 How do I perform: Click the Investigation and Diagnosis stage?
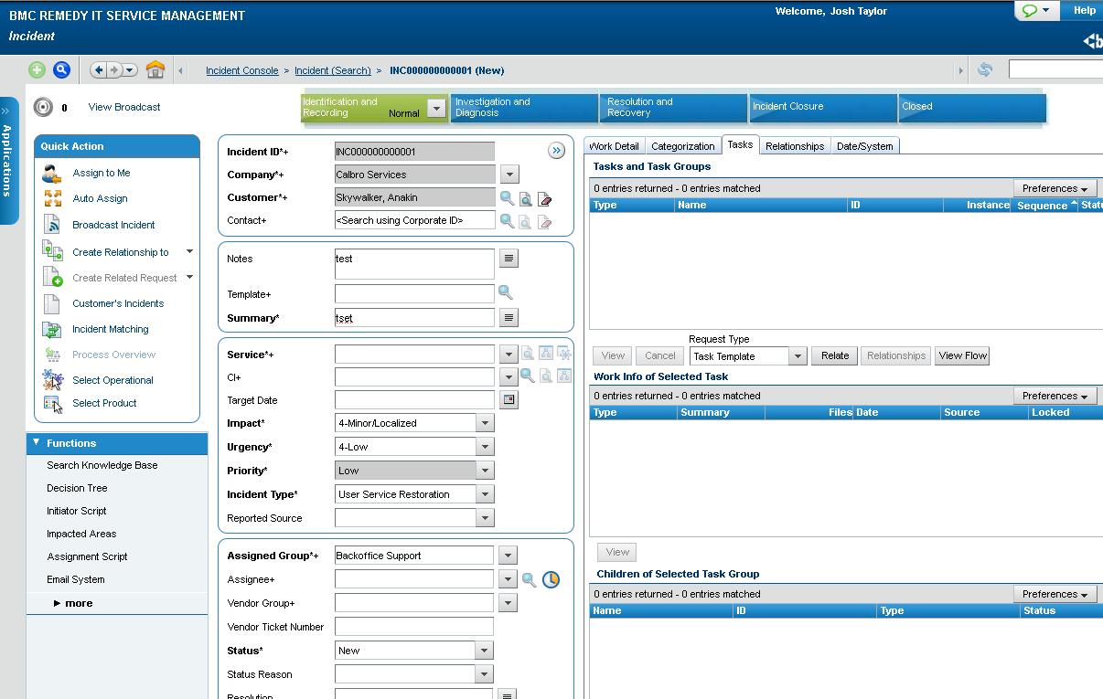point(524,108)
